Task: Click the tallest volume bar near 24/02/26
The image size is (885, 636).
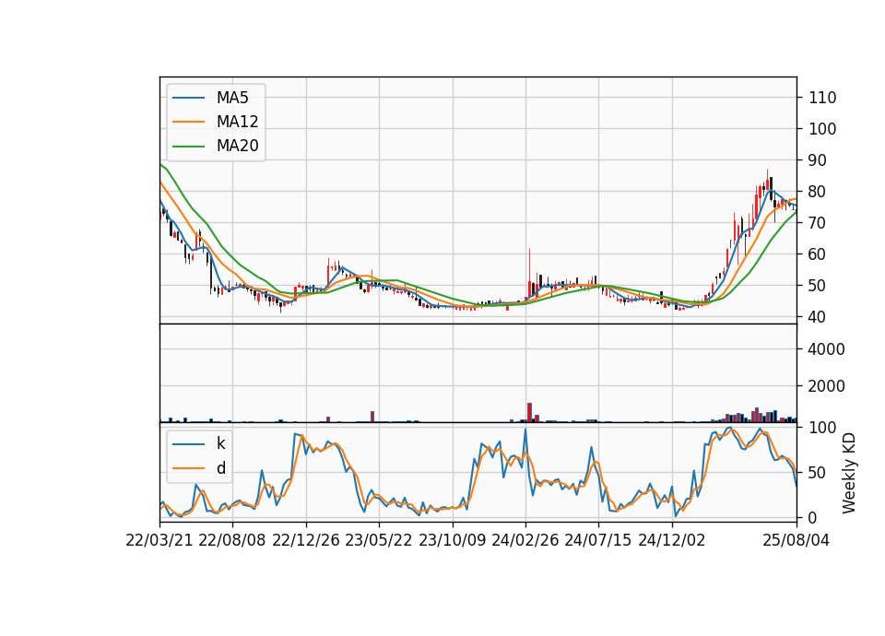Action: point(529,413)
